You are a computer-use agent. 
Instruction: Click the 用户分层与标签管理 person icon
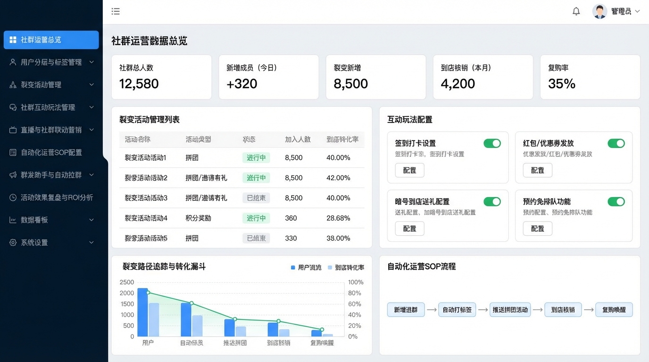coord(13,62)
